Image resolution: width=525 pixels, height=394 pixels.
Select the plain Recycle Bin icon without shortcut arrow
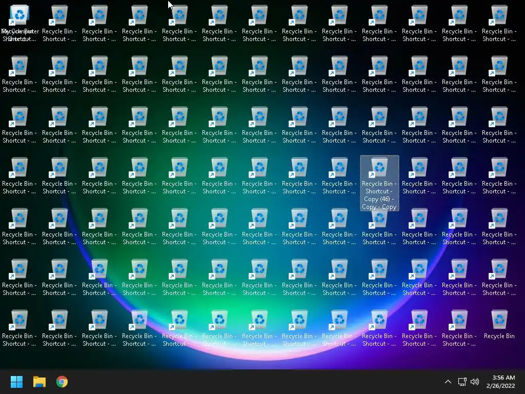(499, 325)
